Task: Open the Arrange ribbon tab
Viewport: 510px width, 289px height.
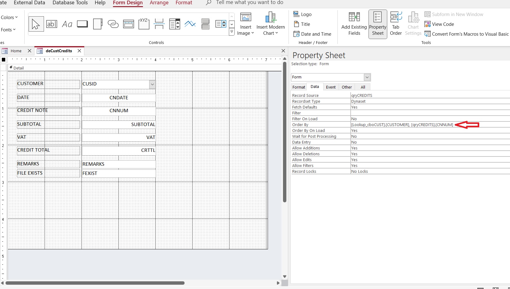Action: (159, 3)
